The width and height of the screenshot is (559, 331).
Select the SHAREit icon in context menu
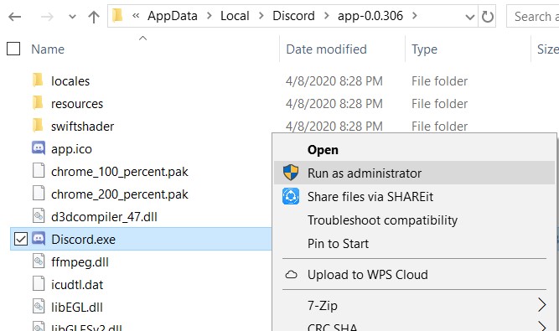click(x=291, y=196)
